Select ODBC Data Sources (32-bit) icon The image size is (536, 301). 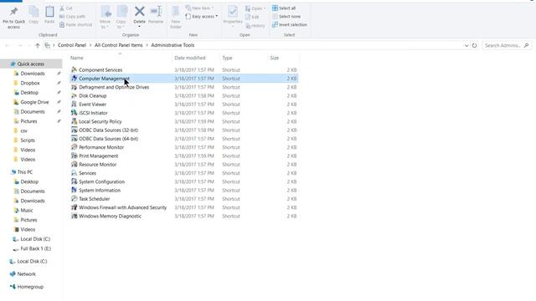coord(75,130)
